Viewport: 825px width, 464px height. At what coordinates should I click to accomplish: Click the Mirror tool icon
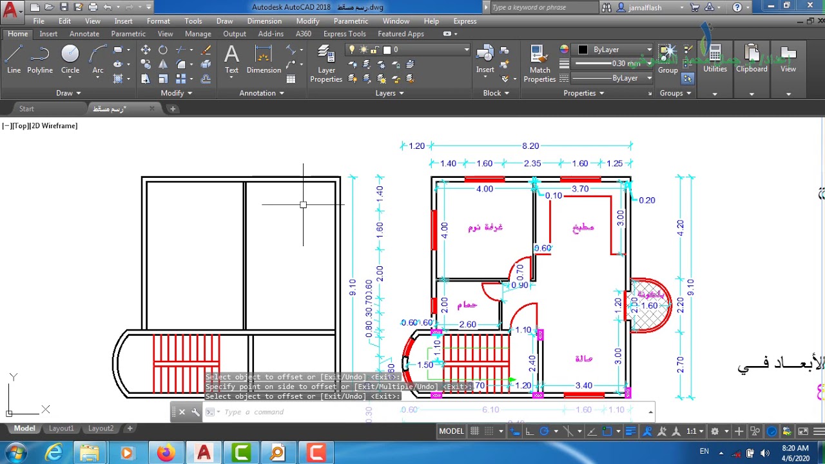pyautogui.click(x=163, y=64)
